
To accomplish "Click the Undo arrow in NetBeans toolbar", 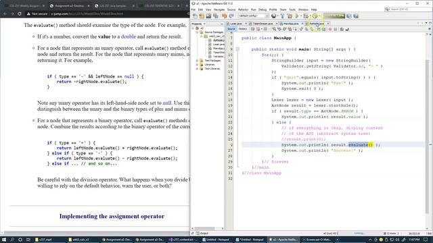I will tap(224, 16).
